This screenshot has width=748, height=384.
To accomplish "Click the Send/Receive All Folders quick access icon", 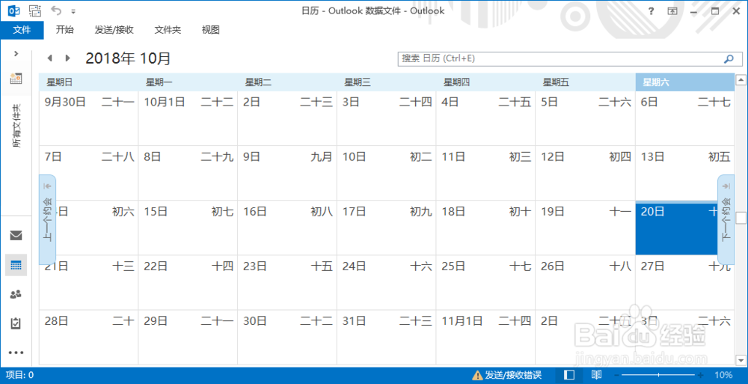I will pyautogui.click(x=35, y=10).
